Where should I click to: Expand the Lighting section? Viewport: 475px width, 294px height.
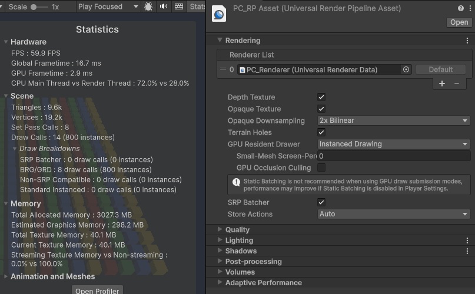pos(220,240)
